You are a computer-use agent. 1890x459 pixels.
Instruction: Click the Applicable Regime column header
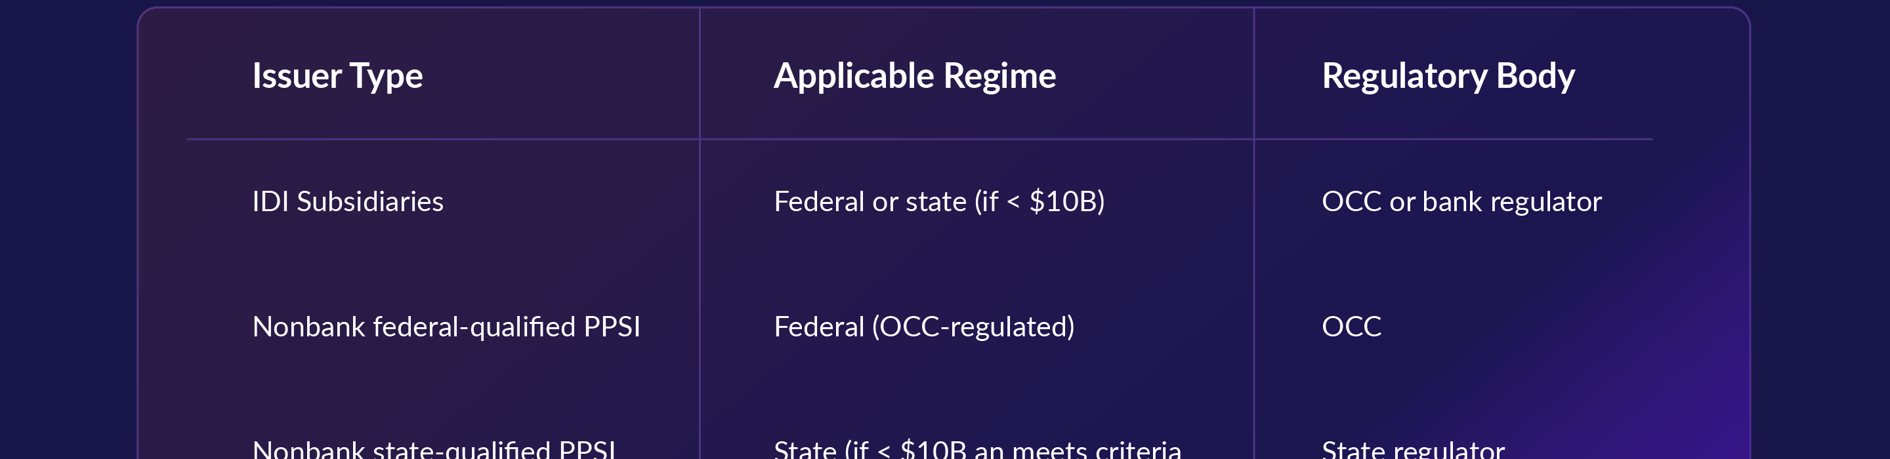click(915, 76)
